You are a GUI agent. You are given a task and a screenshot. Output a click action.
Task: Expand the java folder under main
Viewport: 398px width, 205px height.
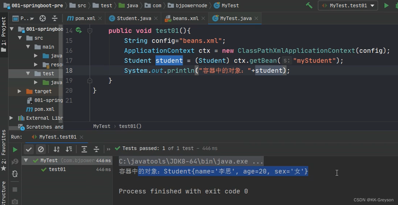pyautogui.click(x=36, y=56)
